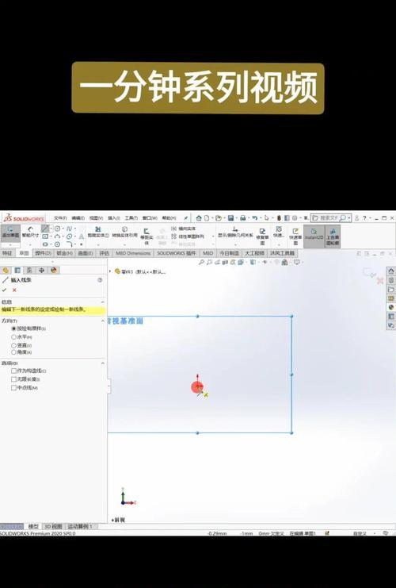The height and width of the screenshot is (588, 396).
Task: Switch to the SOLIDWORKS 插件 ribbon tab
Action: click(x=177, y=253)
